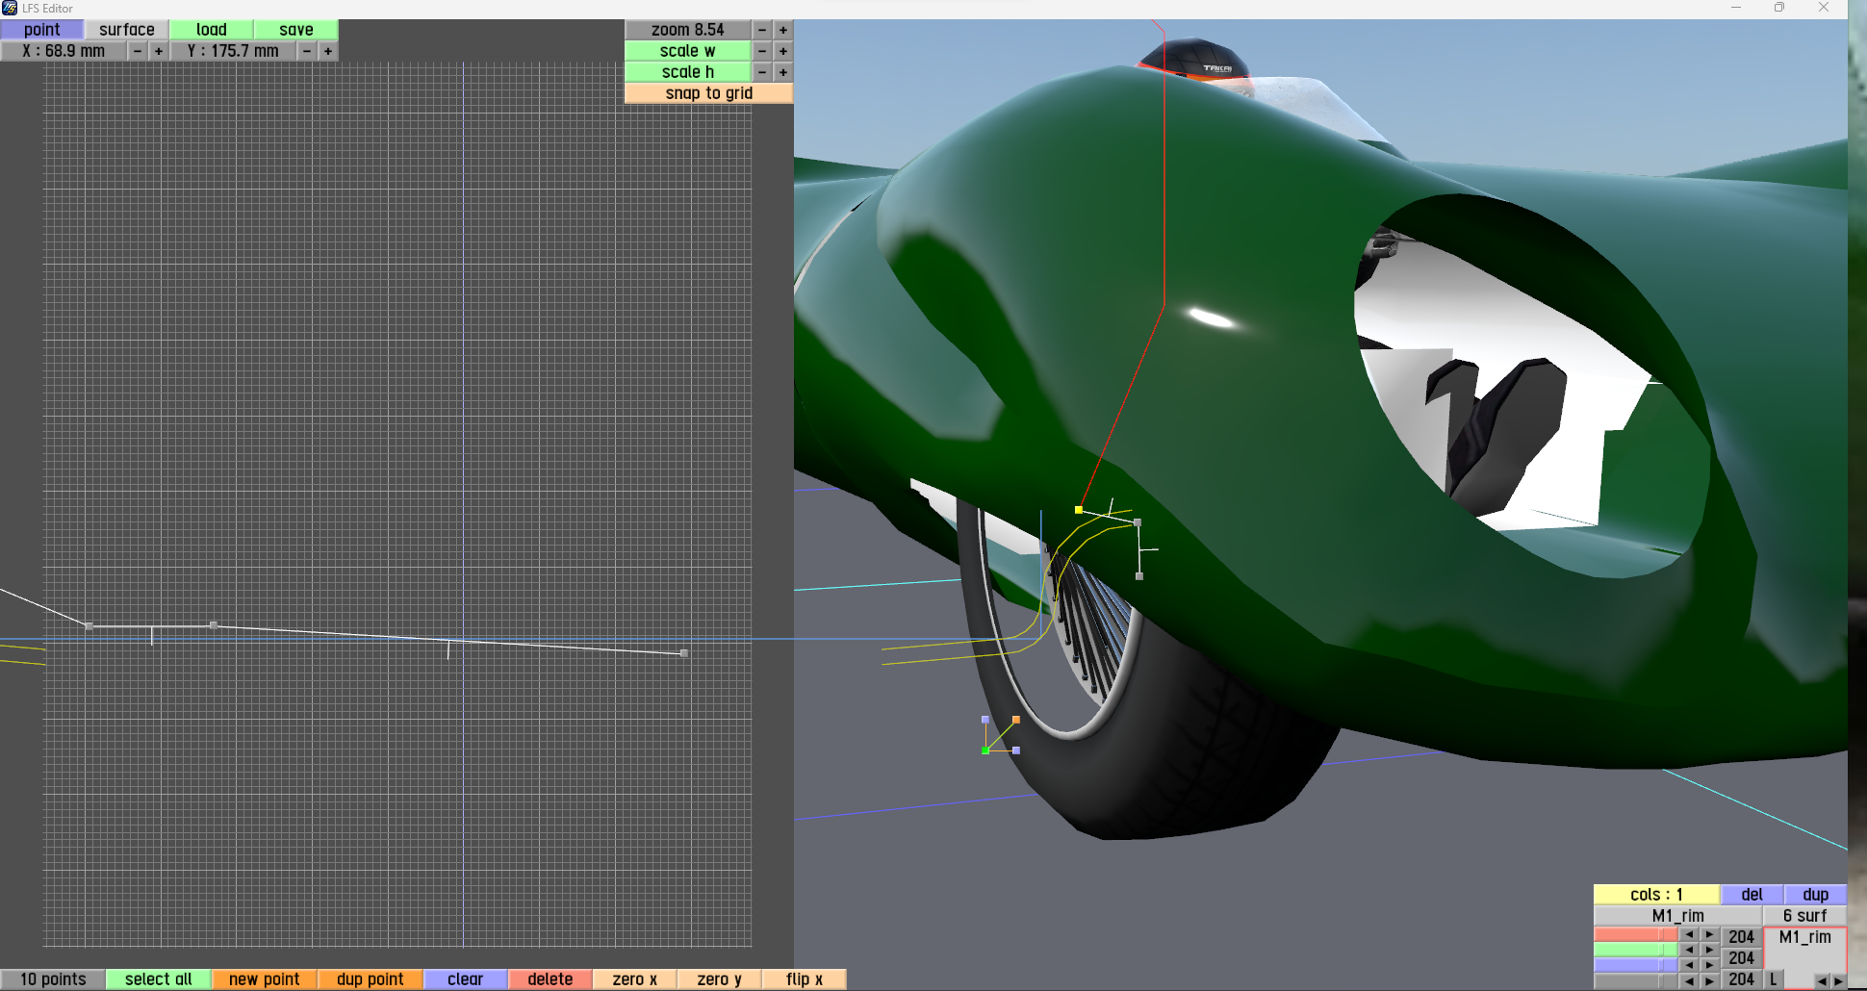
Task: Click the red colour slider
Action: pos(1635,935)
